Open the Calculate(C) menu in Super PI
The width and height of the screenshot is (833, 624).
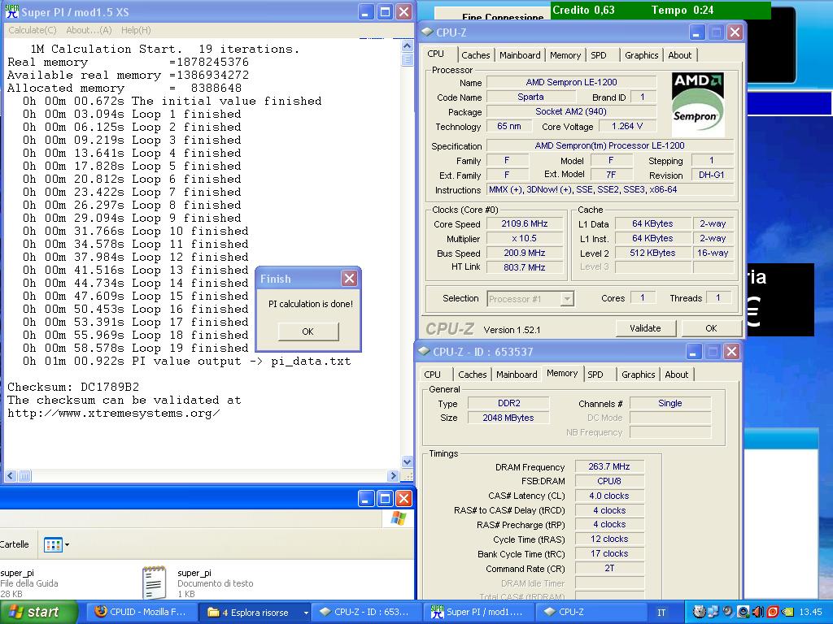click(x=32, y=30)
